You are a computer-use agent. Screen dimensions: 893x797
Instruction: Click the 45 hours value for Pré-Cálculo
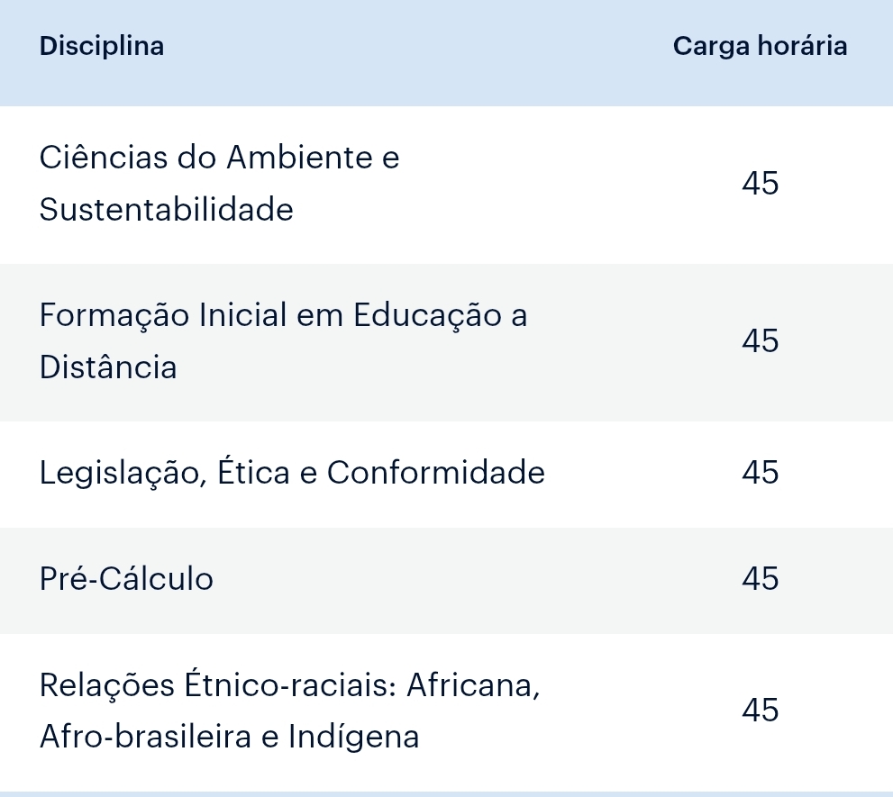click(760, 578)
